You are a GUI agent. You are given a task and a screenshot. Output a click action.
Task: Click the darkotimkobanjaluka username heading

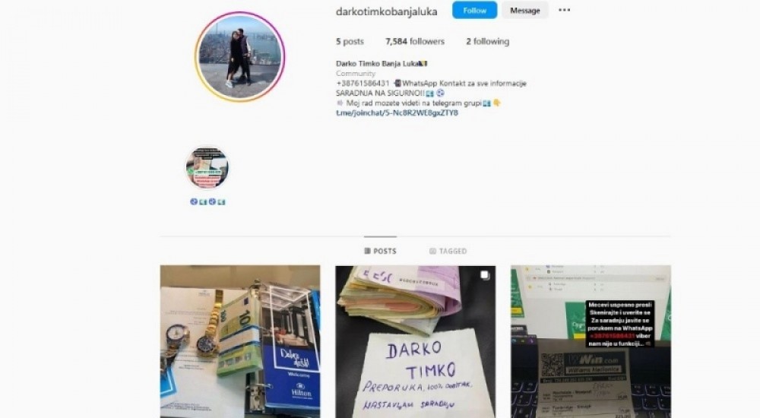tap(387, 11)
